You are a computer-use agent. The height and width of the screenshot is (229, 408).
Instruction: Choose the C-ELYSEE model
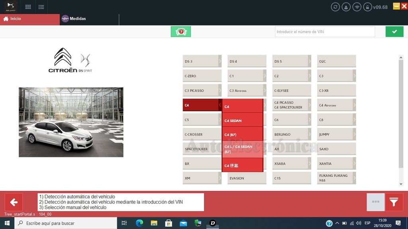click(292, 90)
